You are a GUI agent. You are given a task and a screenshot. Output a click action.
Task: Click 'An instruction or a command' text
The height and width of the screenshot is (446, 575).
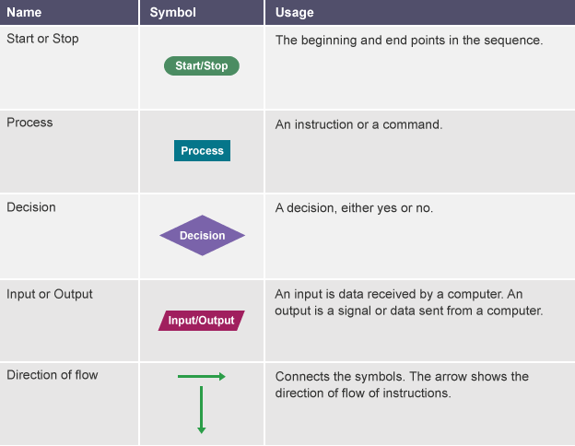[x=358, y=124]
